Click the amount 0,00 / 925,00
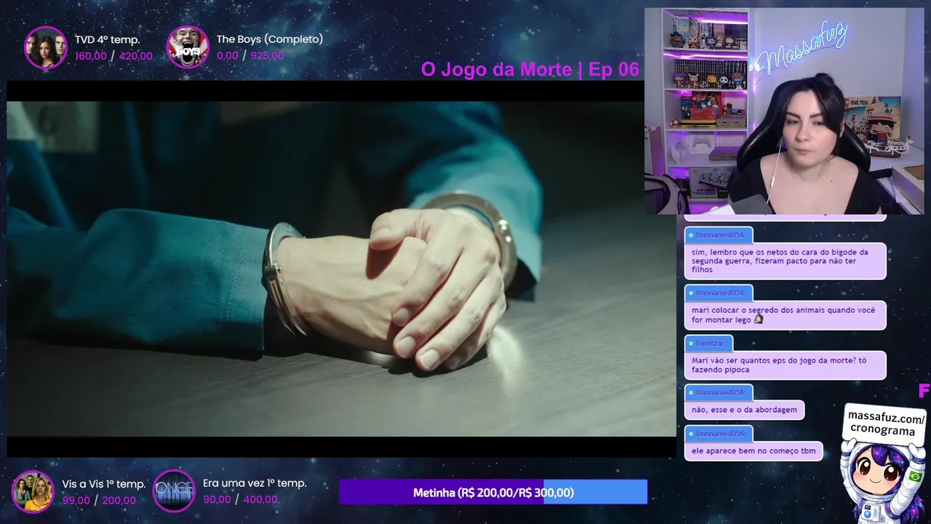This screenshot has height=524, width=931. [x=250, y=56]
